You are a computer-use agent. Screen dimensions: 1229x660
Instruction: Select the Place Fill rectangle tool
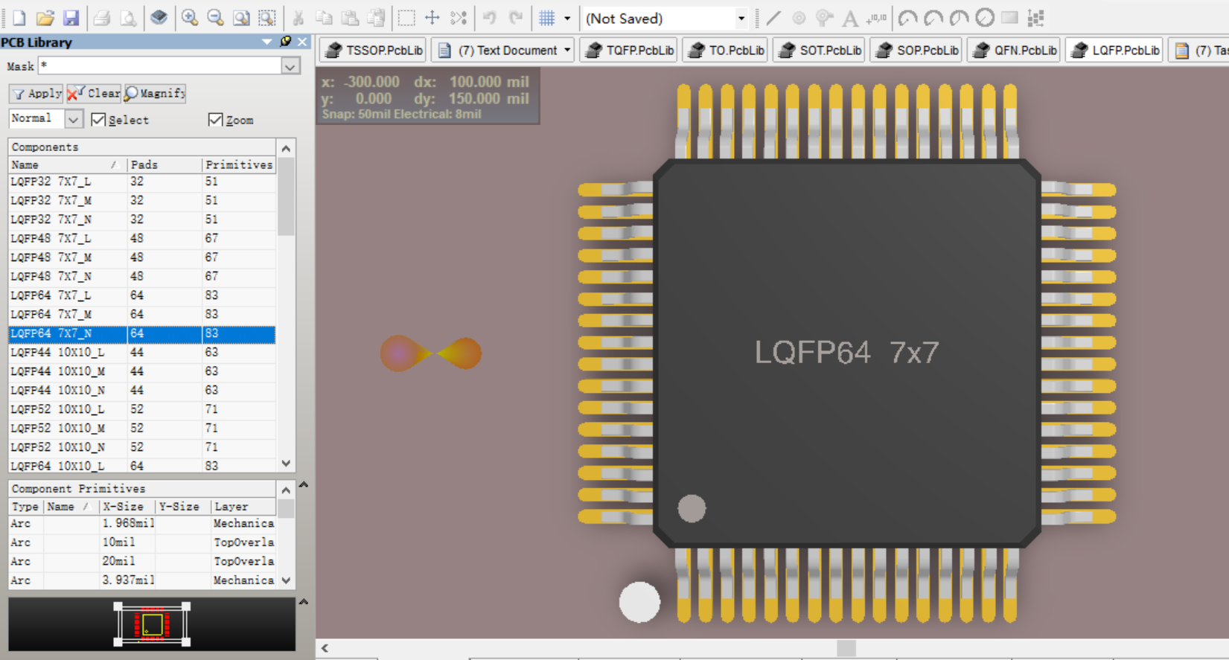coord(1009,18)
